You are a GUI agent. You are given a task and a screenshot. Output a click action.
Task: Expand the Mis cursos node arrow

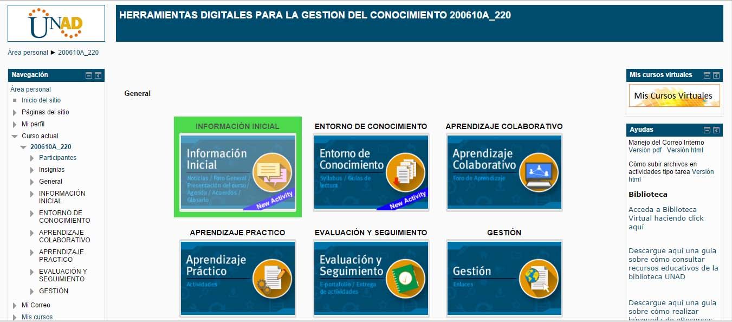(x=15, y=317)
